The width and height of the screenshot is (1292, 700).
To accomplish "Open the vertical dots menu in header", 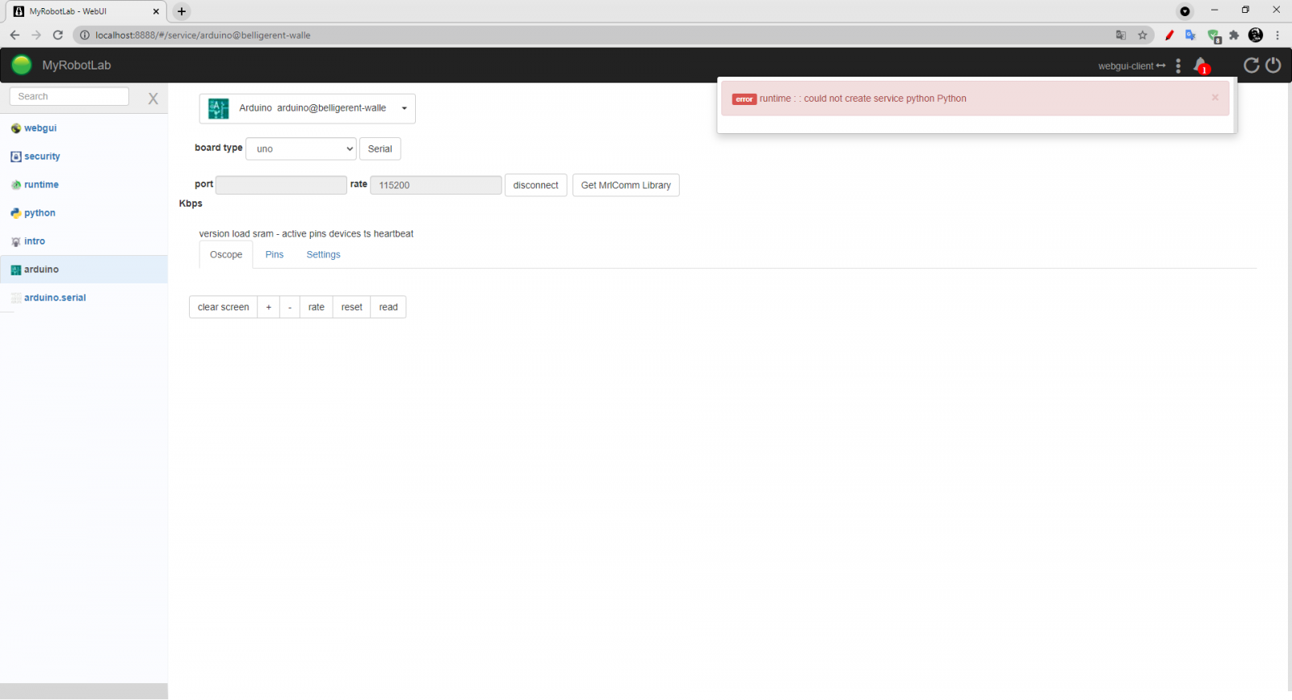I will 1178,65.
